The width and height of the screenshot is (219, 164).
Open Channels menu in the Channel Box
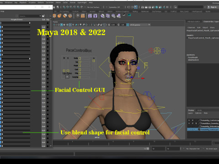pos(191,27)
